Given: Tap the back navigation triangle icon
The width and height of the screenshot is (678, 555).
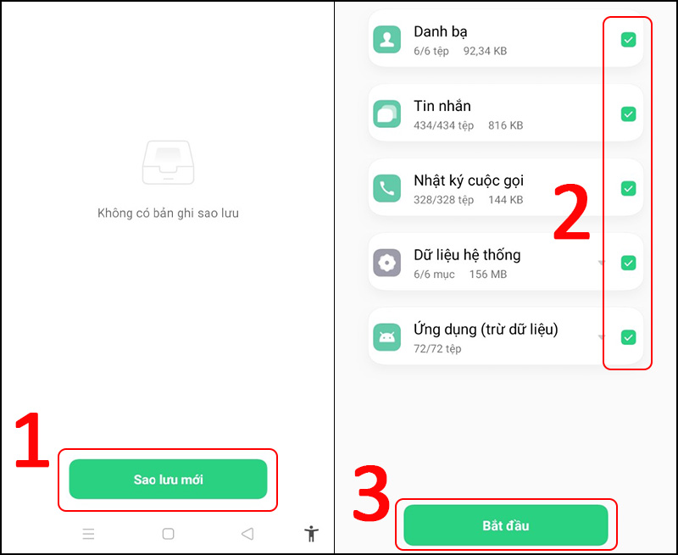Looking at the screenshot, I should click(247, 534).
